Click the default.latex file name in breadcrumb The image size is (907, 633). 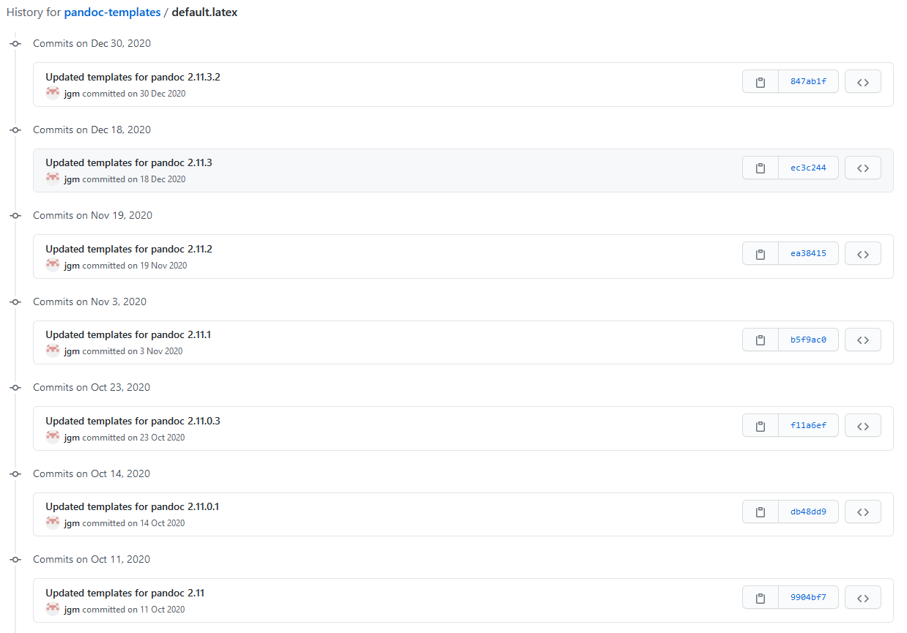point(204,12)
